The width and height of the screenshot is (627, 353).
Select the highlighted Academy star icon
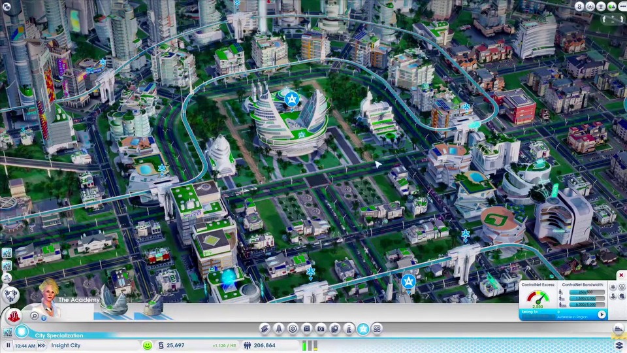point(363,329)
